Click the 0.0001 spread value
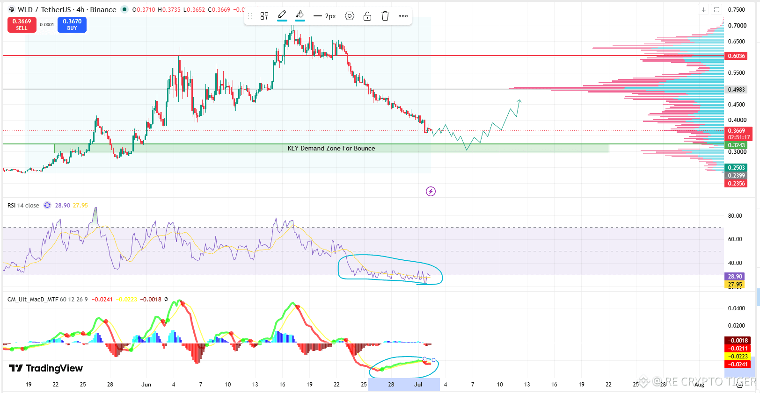760x393 pixels. pos(47,25)
